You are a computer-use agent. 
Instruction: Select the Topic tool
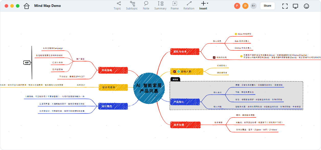(118, 6)
